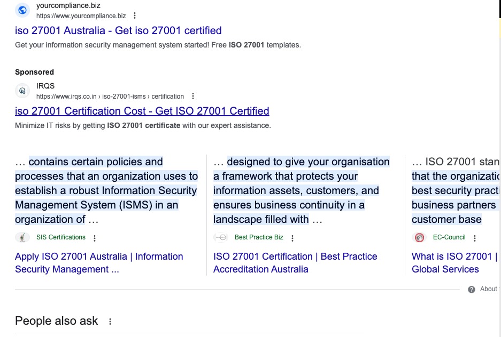Click snippet 'Minimize IT risks by getting'
Viewport: 501px width, 337px height.
[x=143, y=125]
